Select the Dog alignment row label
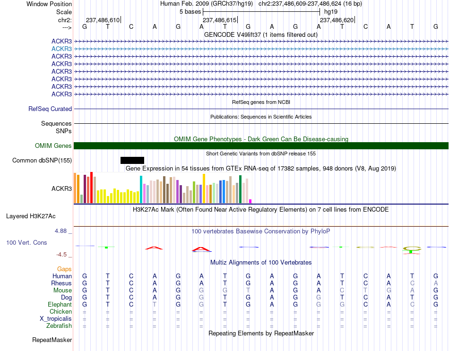This screenshot has height=351, width=449. (x=67, y=298)
